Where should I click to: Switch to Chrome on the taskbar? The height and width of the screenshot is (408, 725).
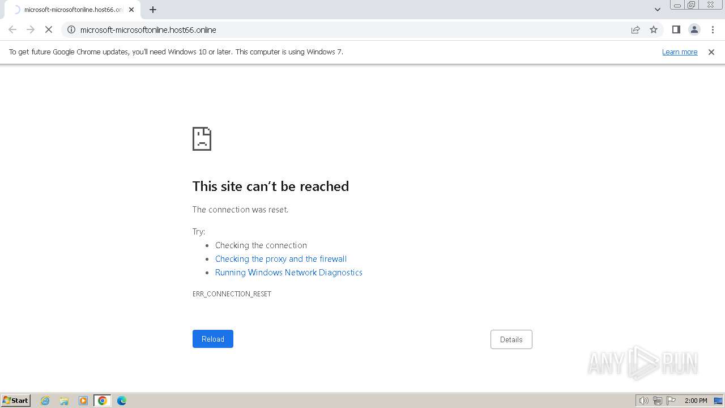click(x=103, y=401)
